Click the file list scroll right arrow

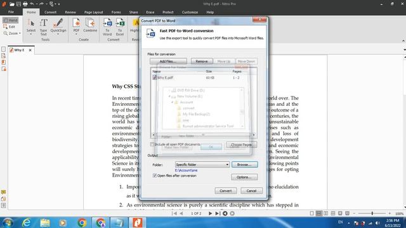pyautogui.click(x=254, y=135)
